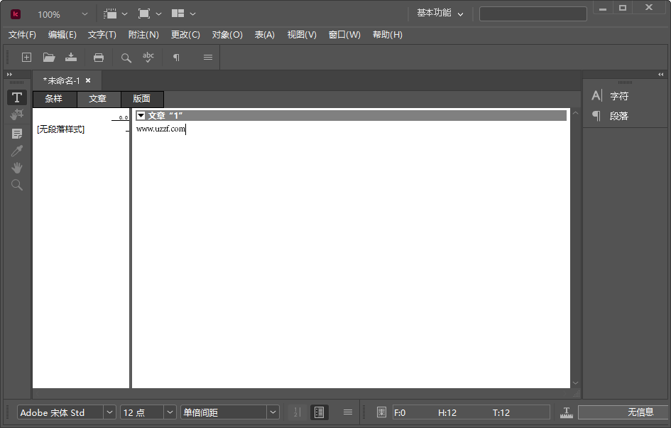
Task: Select the Type tool in the left toolbar
Action: [16, 97]
